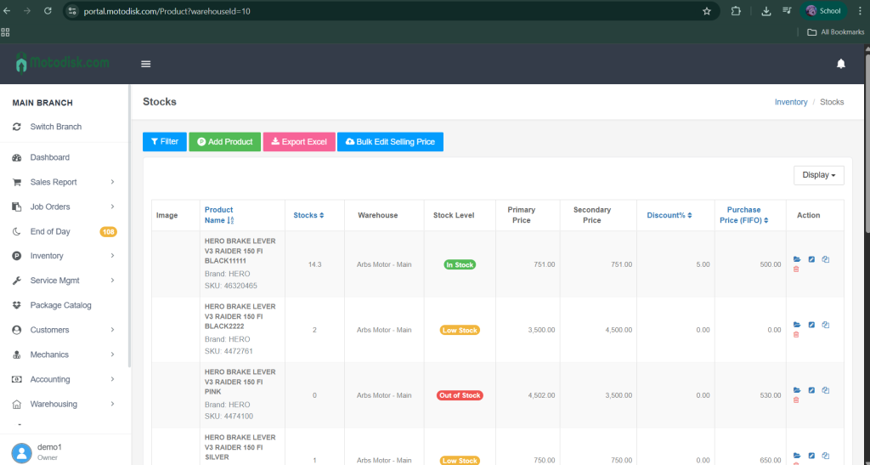Open Dashboard from the sidebar
The image size is (870, 465).
[49, 157]
